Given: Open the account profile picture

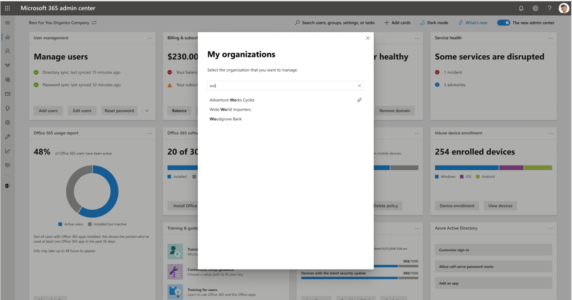Looking at the screenshot, I should click(564, 8).
